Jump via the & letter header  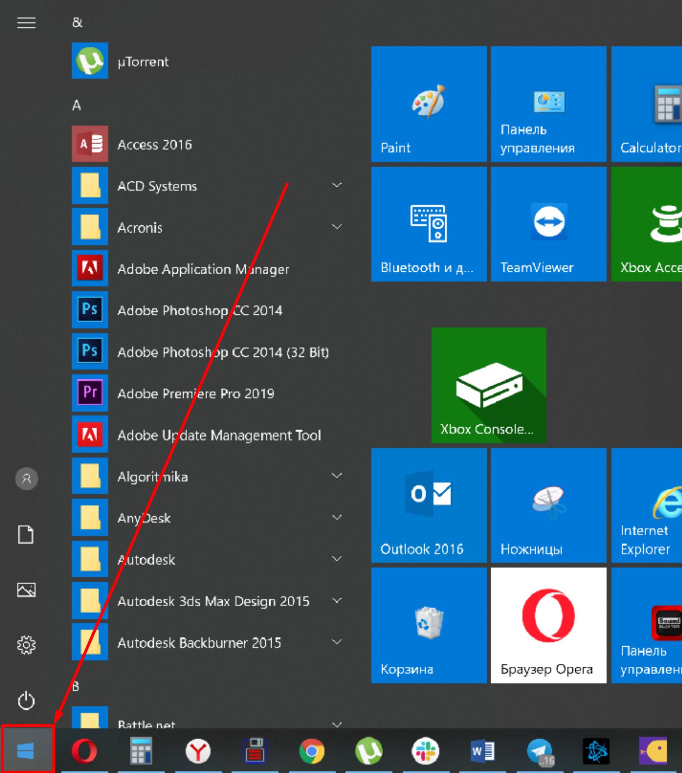point(77,23)
